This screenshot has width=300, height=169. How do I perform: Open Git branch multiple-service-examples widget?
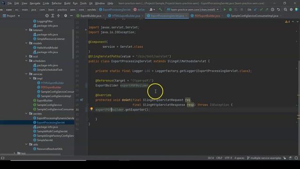[264, 158]
